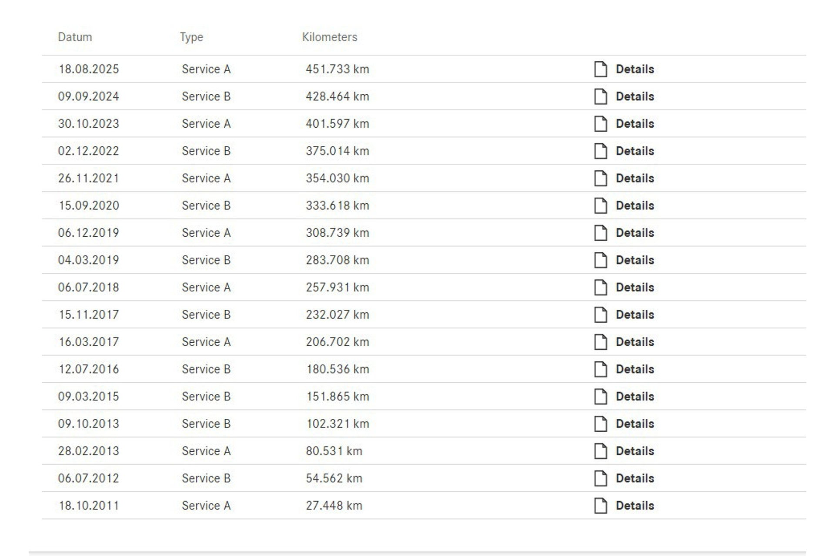This screenshot has height=556, width=835.
Task: Click the Type column header
Action: click(x=191, y=37)
